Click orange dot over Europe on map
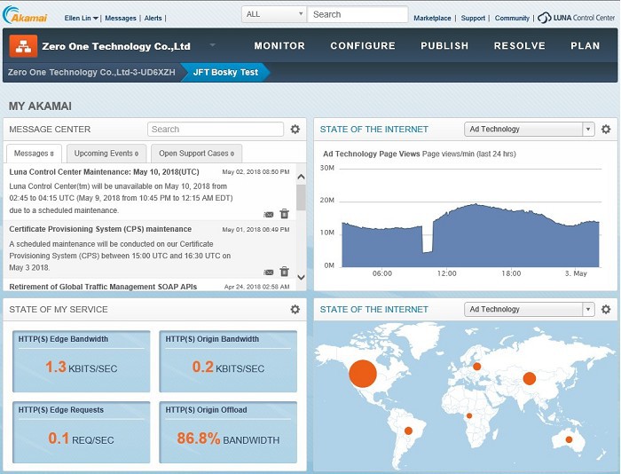This screenshot has height=474, width=621. [x=477, y=367]
